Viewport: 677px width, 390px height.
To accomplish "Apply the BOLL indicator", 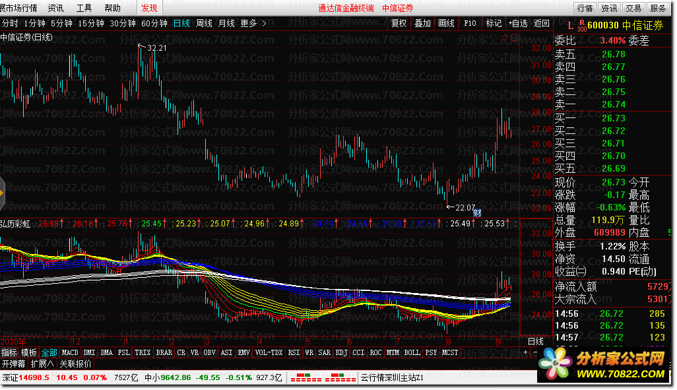I will click(412, 352).
